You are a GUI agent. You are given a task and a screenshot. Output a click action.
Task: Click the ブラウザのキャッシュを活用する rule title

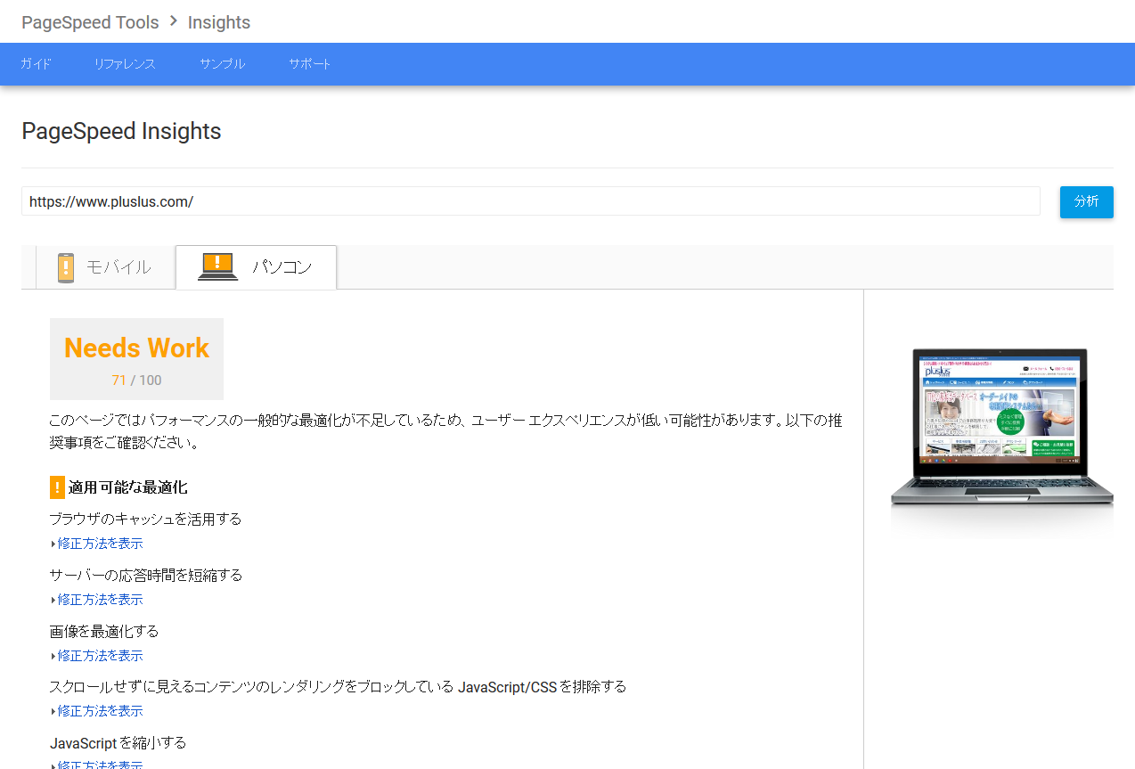(x=146, y=519)
